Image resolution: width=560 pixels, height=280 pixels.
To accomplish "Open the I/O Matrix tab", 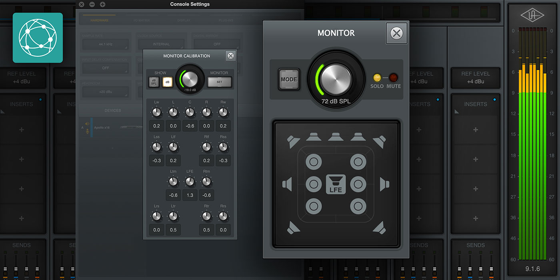I will 142,20.
